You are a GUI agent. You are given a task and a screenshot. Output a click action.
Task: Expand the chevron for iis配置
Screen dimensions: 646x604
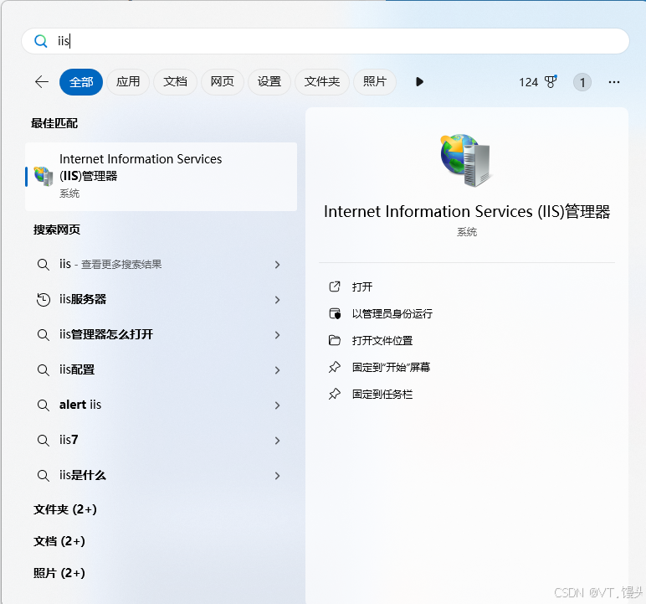pyautogui.click(x=277, y=370)
